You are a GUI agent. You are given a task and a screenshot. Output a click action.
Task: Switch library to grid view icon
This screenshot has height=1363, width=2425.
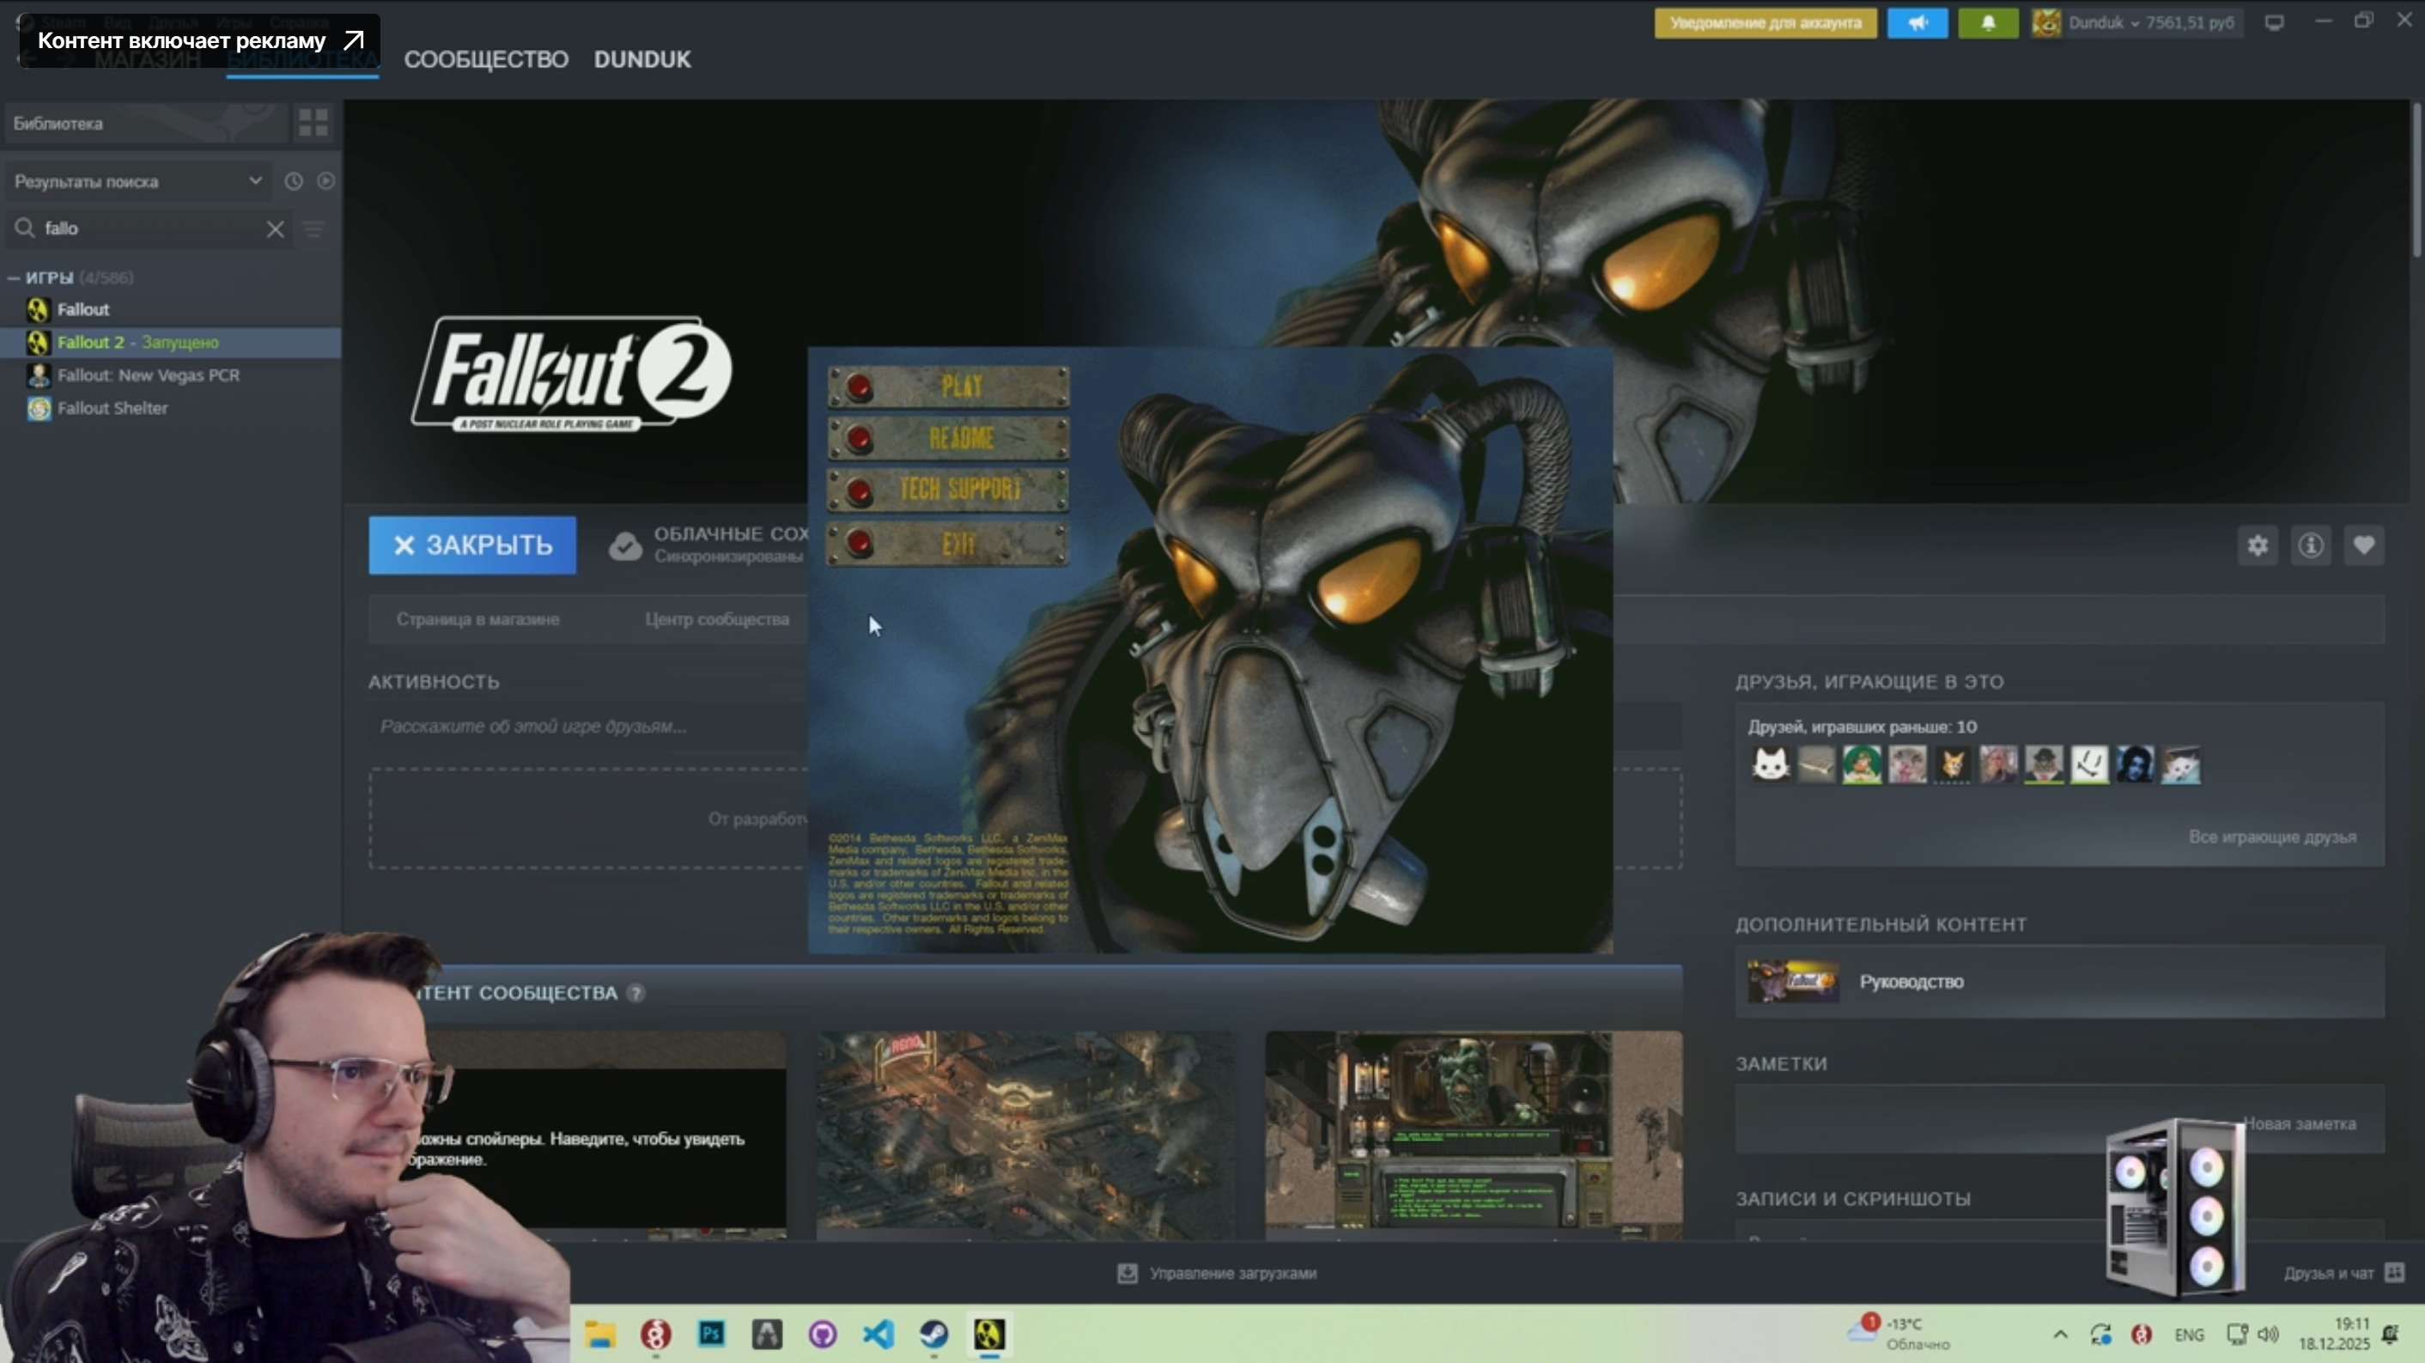[x=313, y=122]
